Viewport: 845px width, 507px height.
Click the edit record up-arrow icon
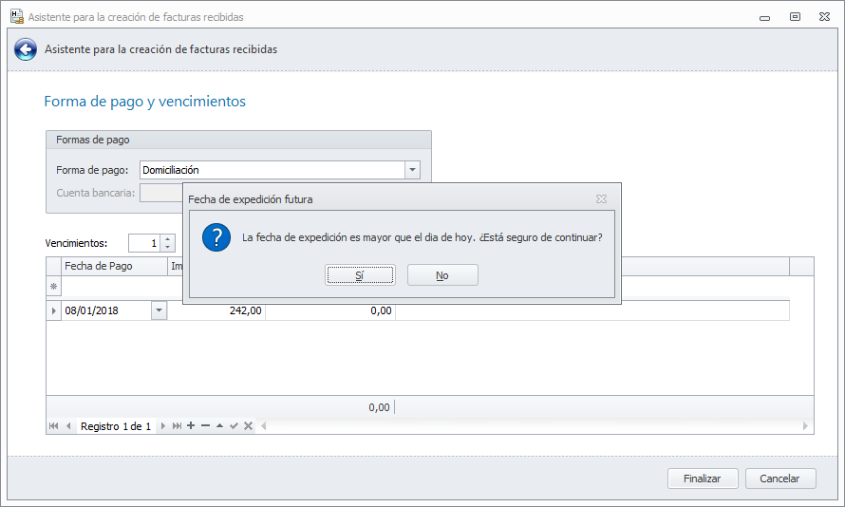pyautogui.click(x=220, y=425)
